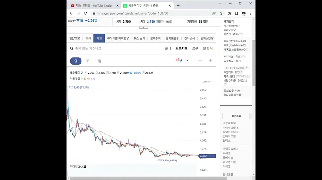Open a new browser tab with the plus button
This screenshot has width=322, height=180.
click(178, 6)
